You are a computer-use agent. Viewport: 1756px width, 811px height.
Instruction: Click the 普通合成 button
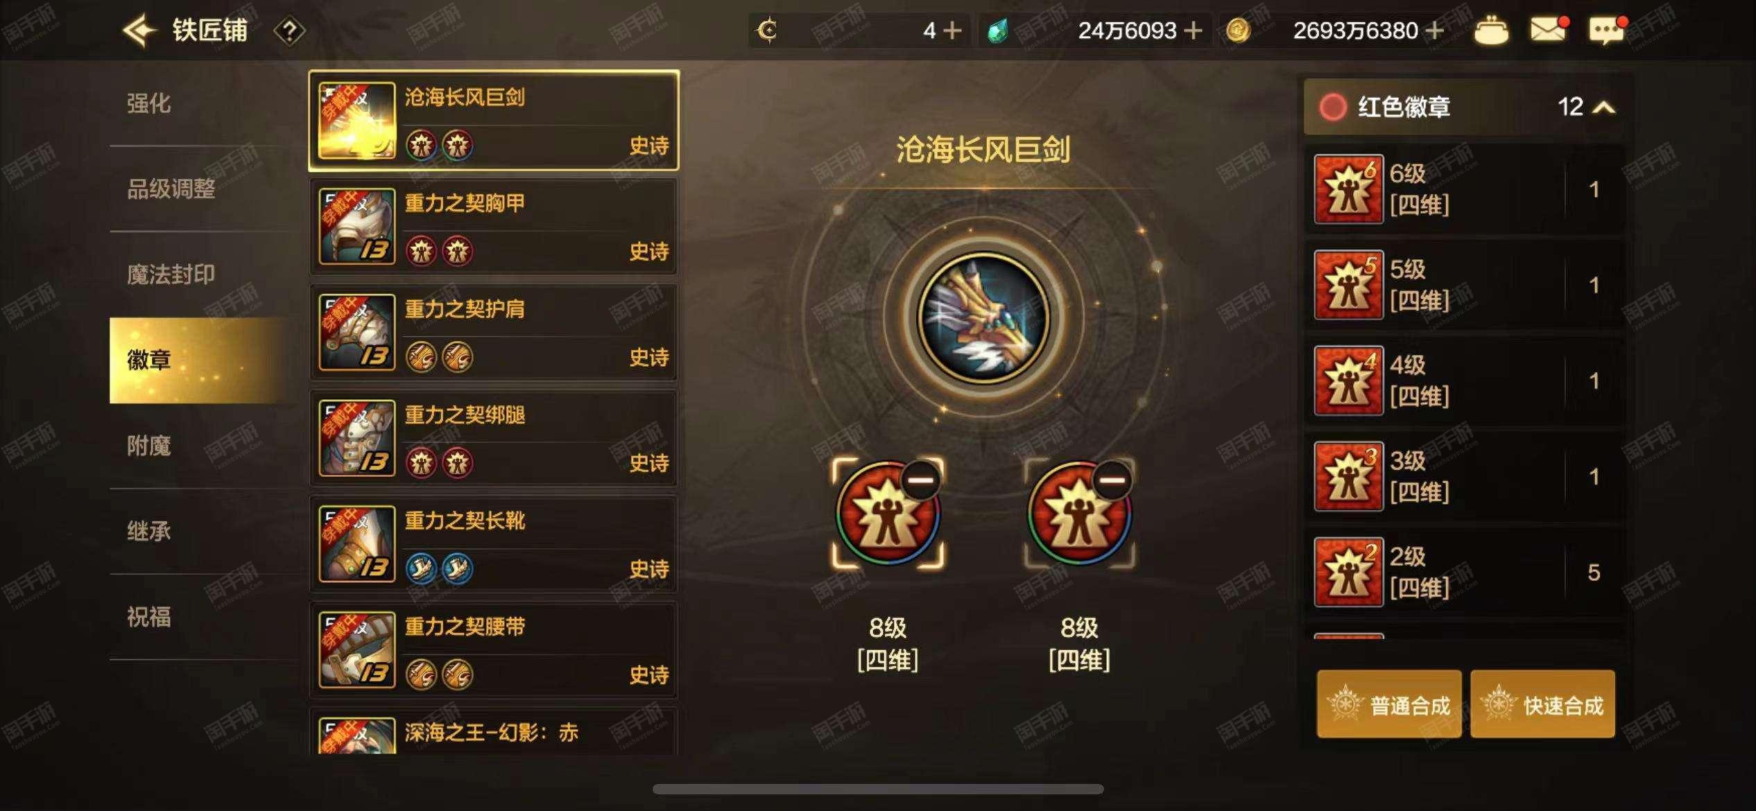coord(1389,704)
